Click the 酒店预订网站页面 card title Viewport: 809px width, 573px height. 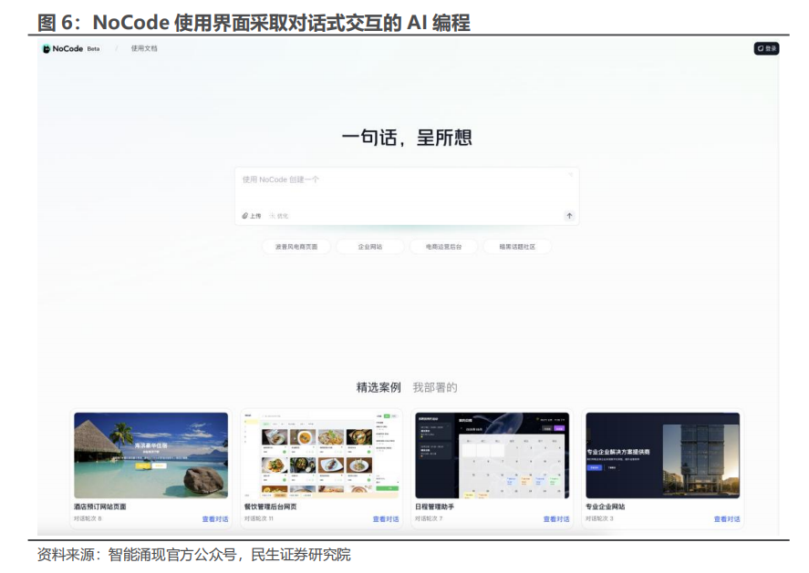click(x=100, y=506)
